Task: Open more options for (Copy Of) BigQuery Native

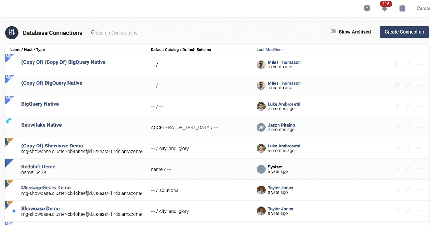Action: 419,85
